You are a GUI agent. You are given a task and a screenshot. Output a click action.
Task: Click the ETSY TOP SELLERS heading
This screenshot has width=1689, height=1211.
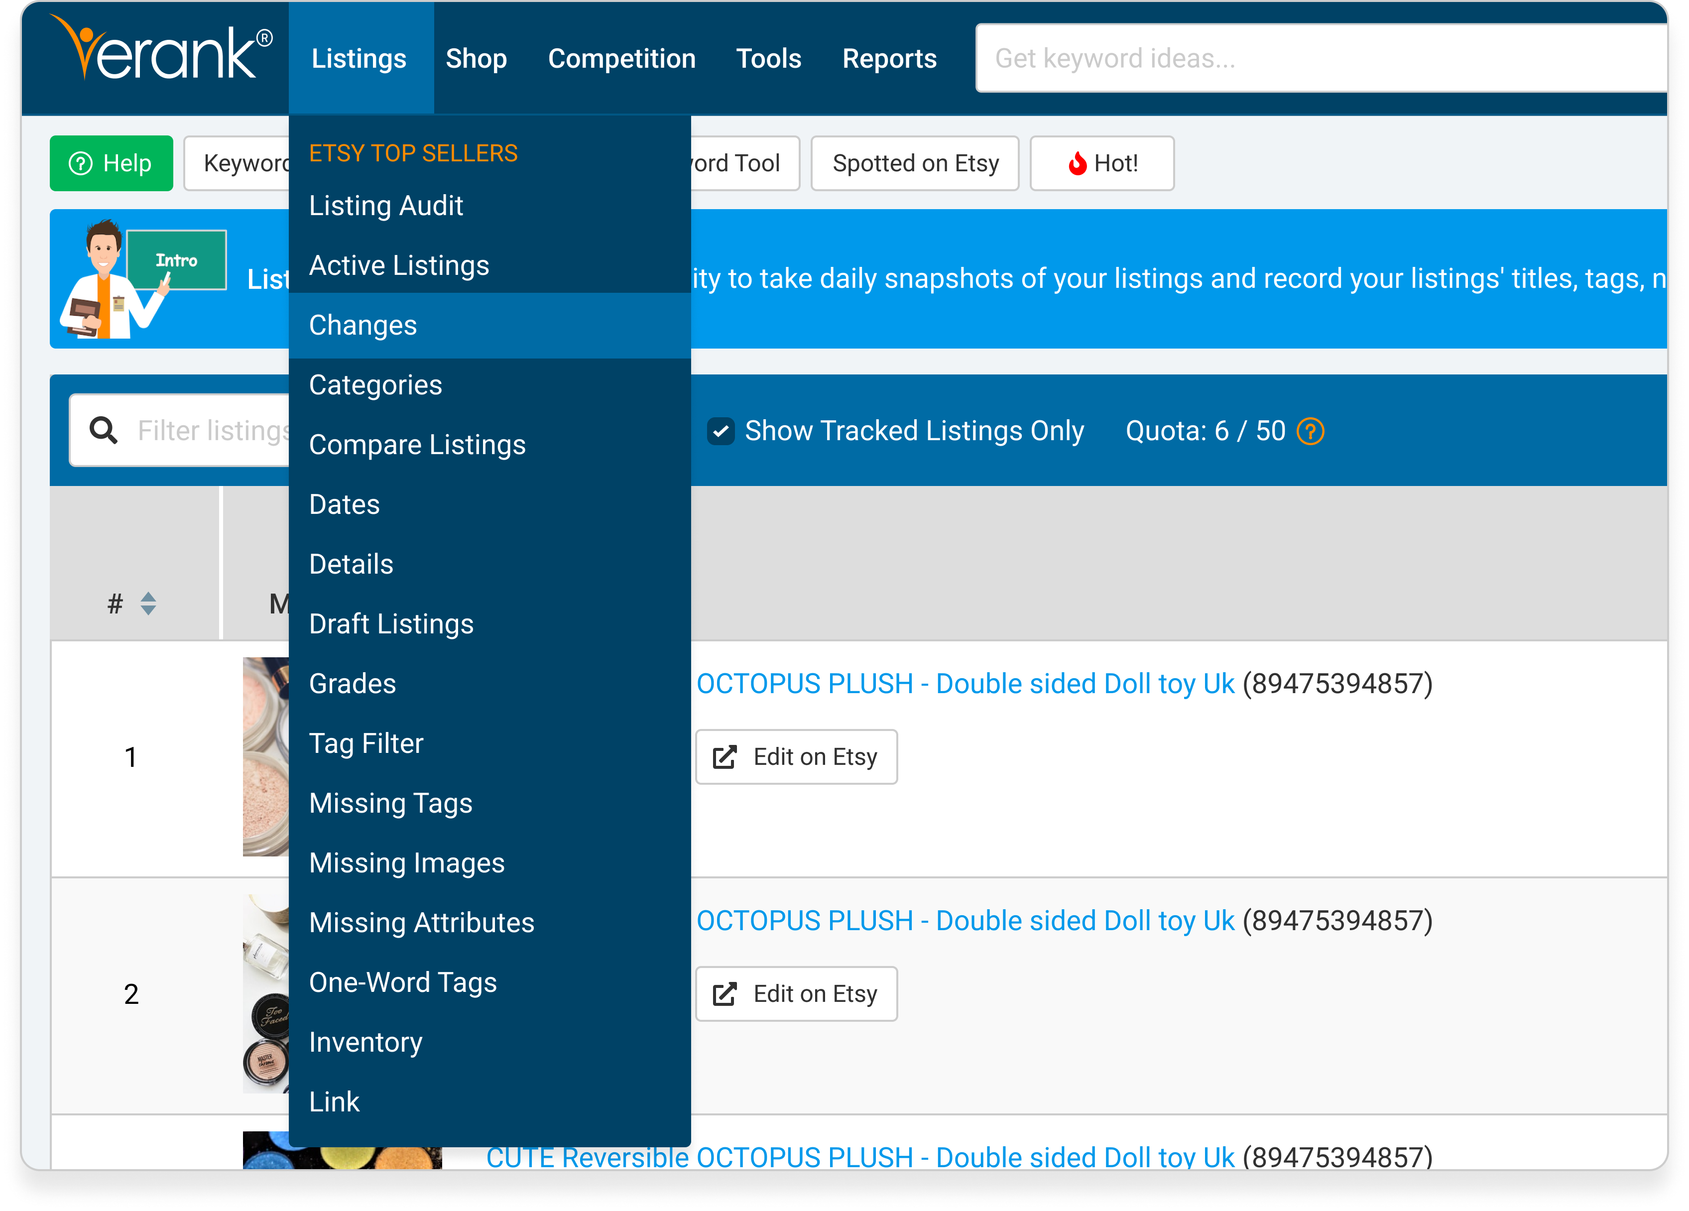click(413, 153)
